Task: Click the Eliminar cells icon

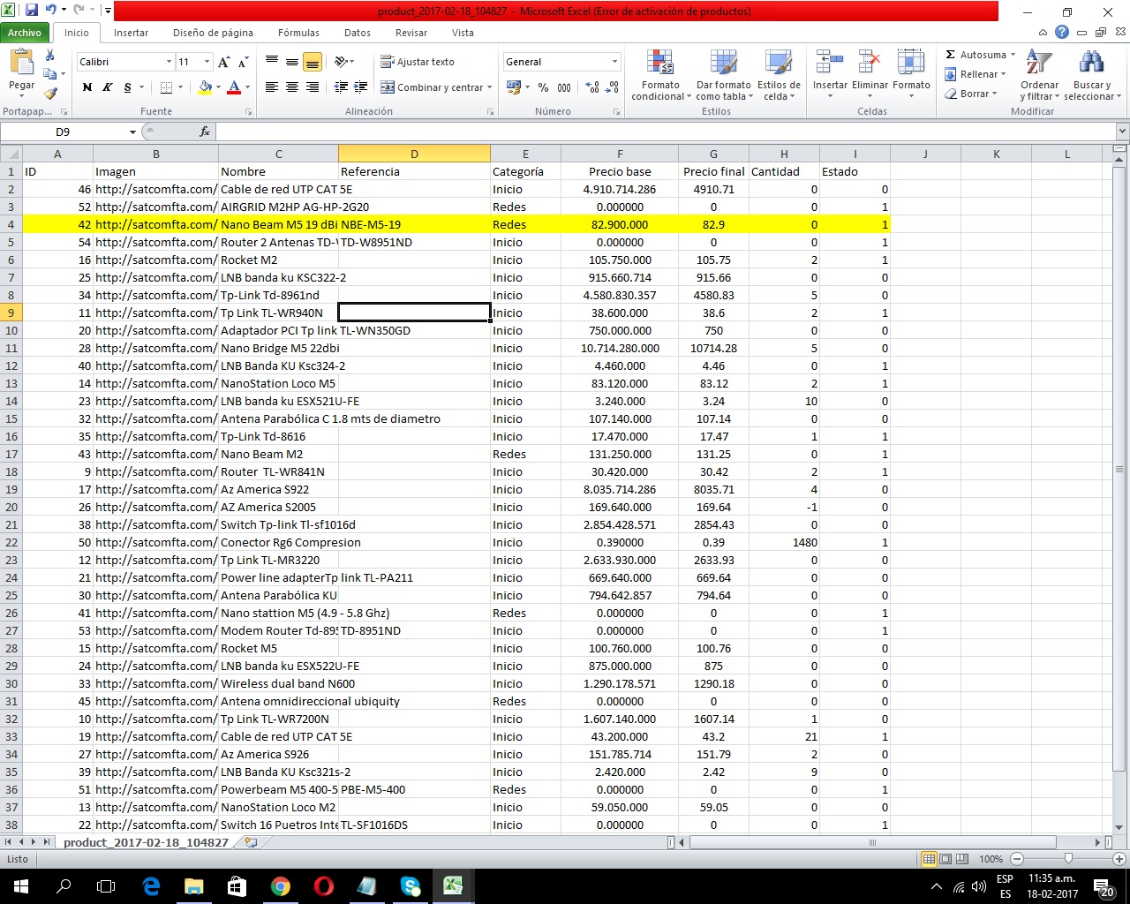Action: [870, 64]
